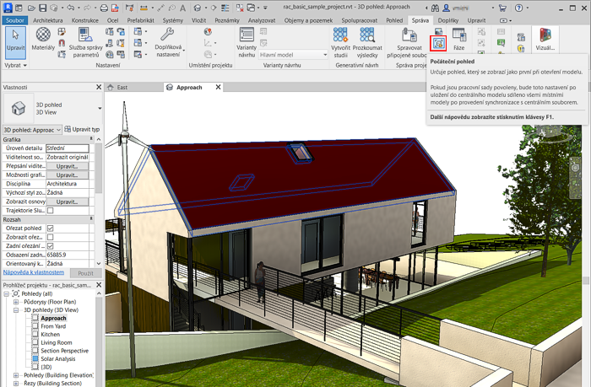The image size is (591, 387).
Task: Click the Počáteční pohled starting view icon
Action: tap(438, 40)
